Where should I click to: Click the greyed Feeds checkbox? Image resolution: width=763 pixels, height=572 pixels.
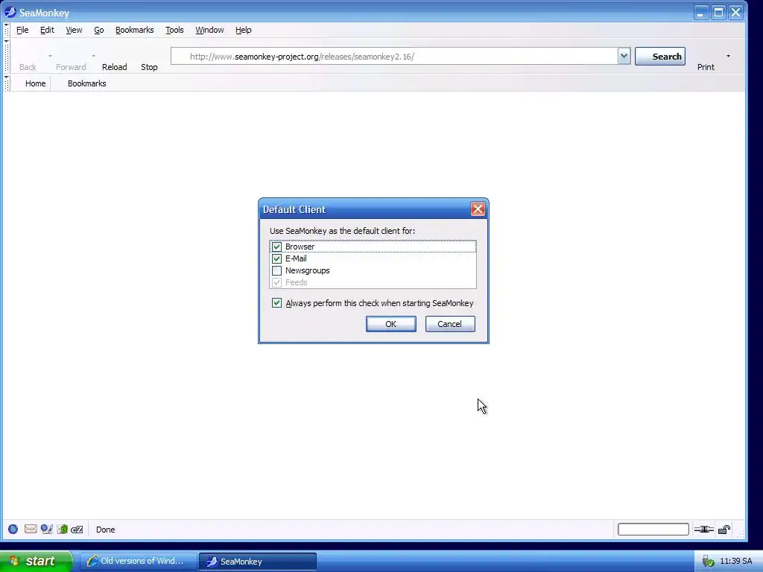tap(277, 282)
